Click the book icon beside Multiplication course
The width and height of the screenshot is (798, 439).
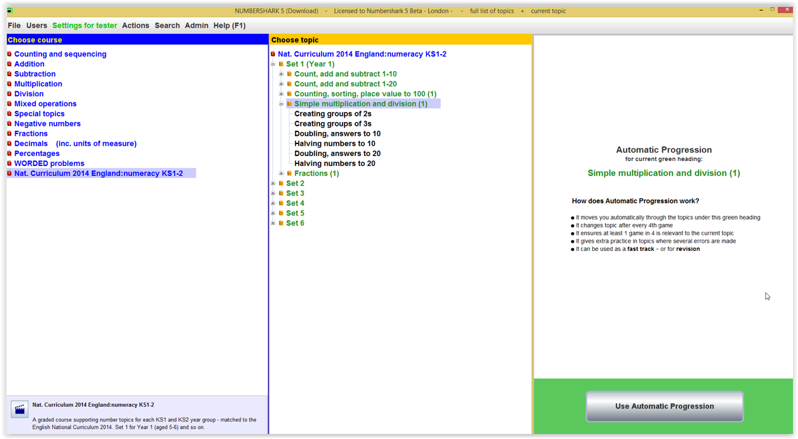point(9,84)
